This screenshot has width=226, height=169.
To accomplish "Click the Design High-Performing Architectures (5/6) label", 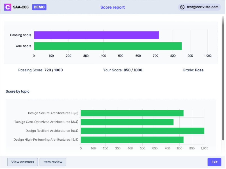I will (x=47, y=139).
